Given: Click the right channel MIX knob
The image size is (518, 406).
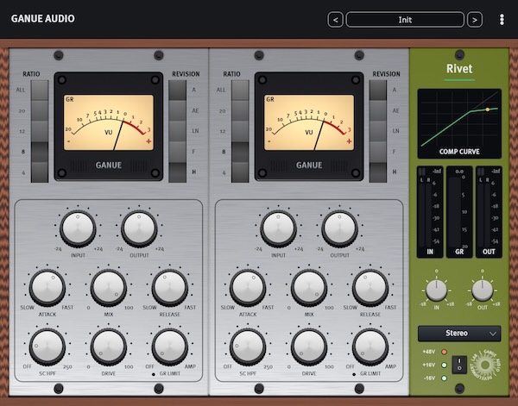Looking at the screenshot, I should 309,288.
